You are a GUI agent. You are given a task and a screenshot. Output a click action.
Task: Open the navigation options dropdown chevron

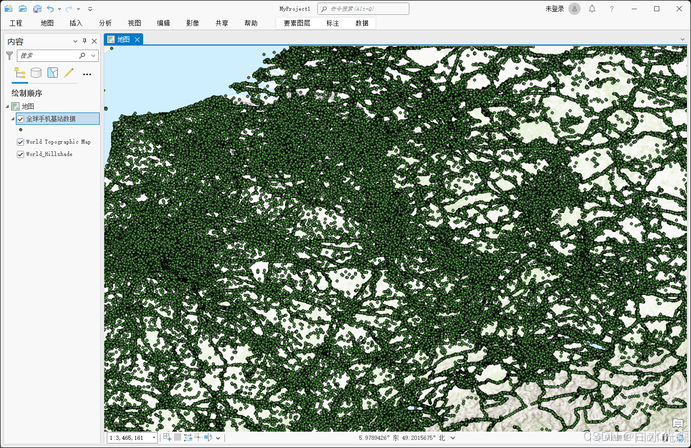point(218,438)
